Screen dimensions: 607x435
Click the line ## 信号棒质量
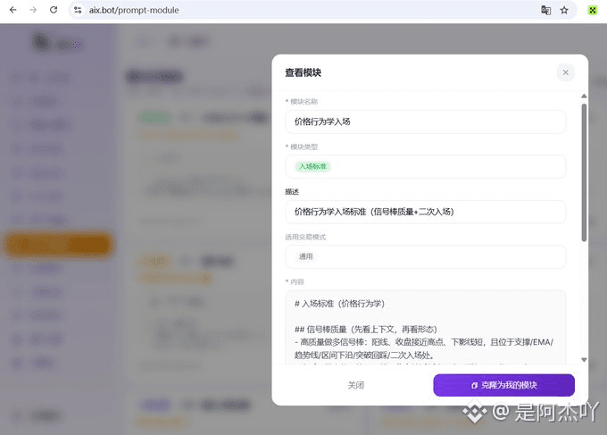pos(365,330)
